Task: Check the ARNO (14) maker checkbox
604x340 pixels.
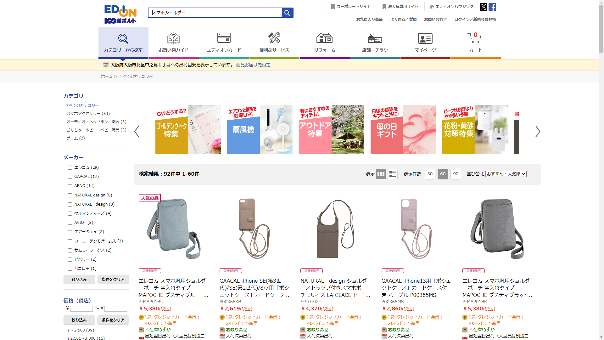Action: (70, 186)
